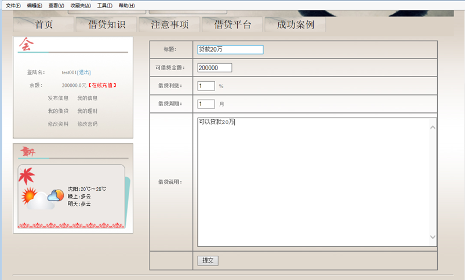The width and height of the screenshot is (465, 280).
Task: Open the 修改密码 link
Action: coord(88,124)
